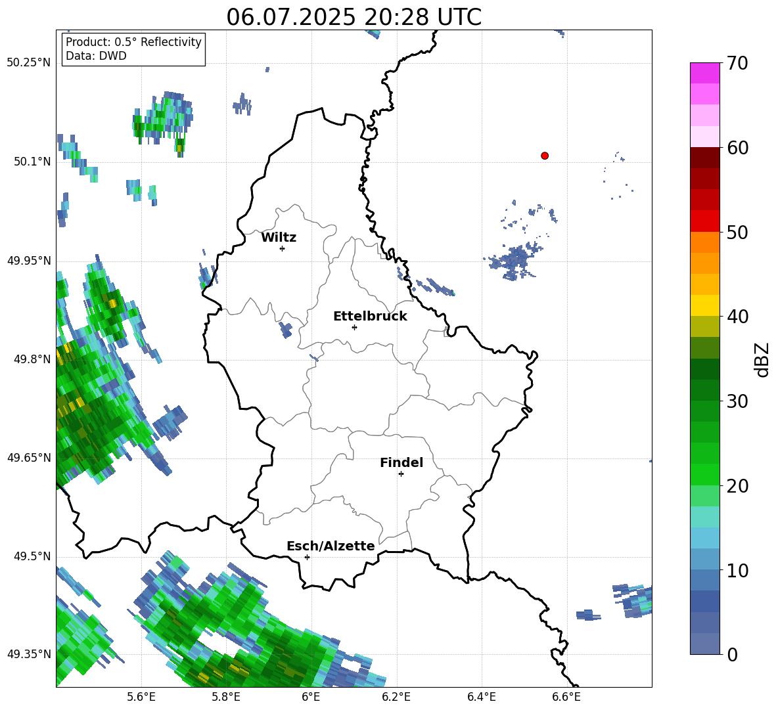Click the 49.95°N latitude label

point(28,261)
